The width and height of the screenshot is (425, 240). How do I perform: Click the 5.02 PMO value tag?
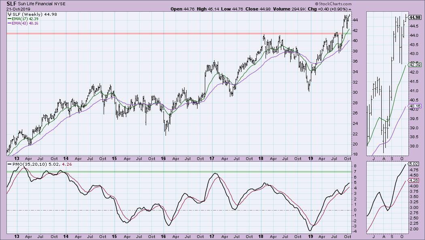[x=414, y=164]
